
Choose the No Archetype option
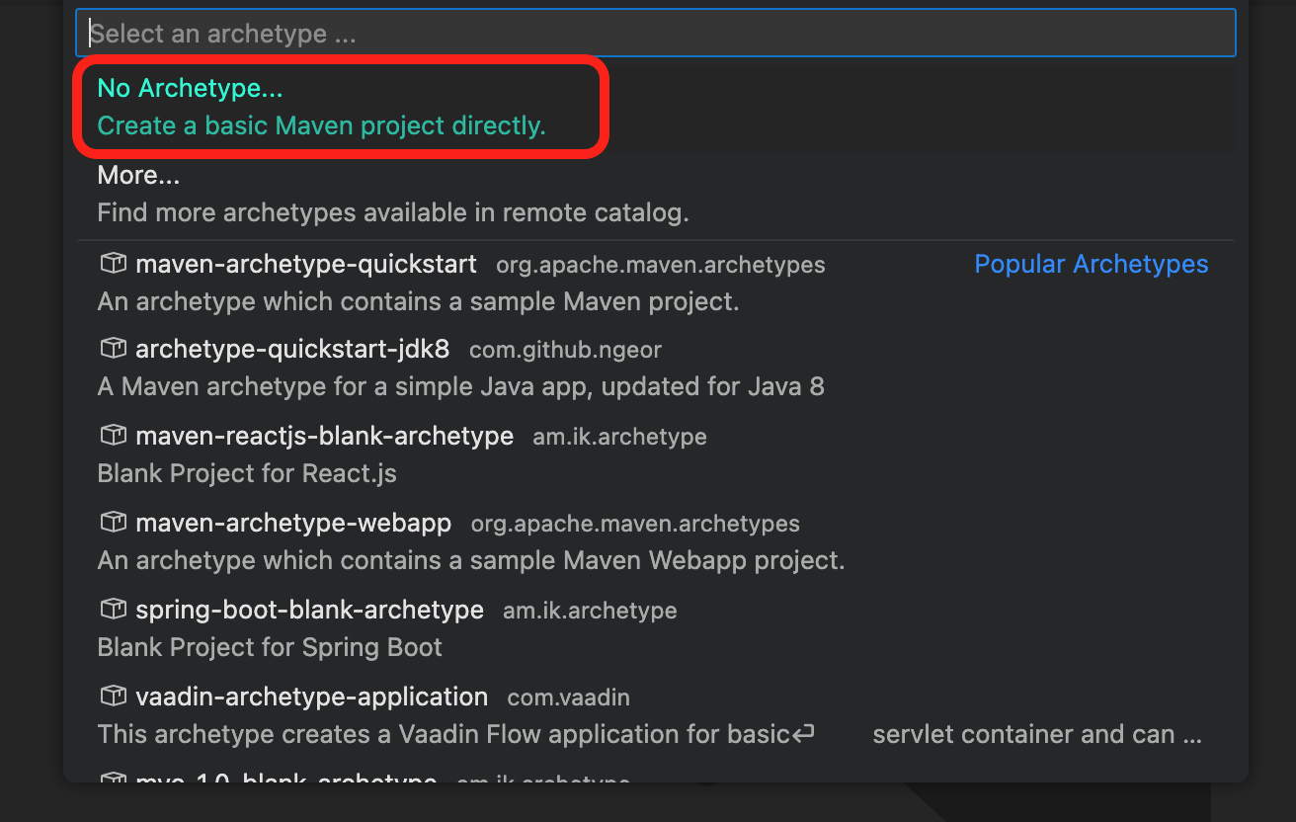coord(190,88)
